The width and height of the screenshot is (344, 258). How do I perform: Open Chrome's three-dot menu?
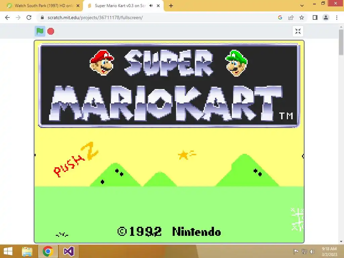pos(337,17)
